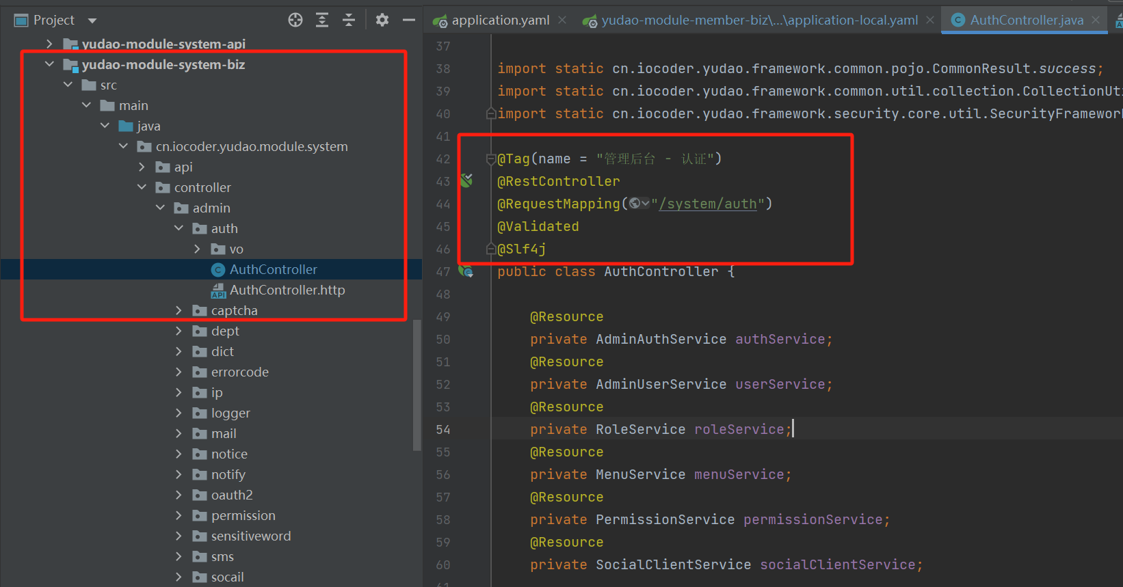Collapse the src folder

(x=68, y=85)
